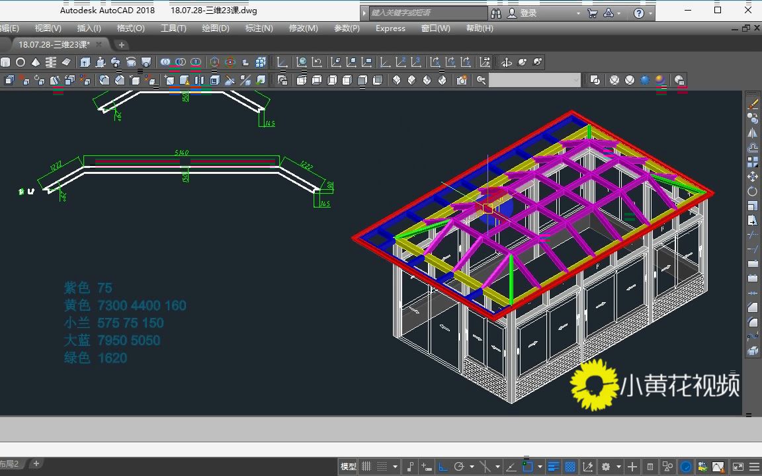Expand the 登录 sign-in dropdown

click(x=578, y=13)
